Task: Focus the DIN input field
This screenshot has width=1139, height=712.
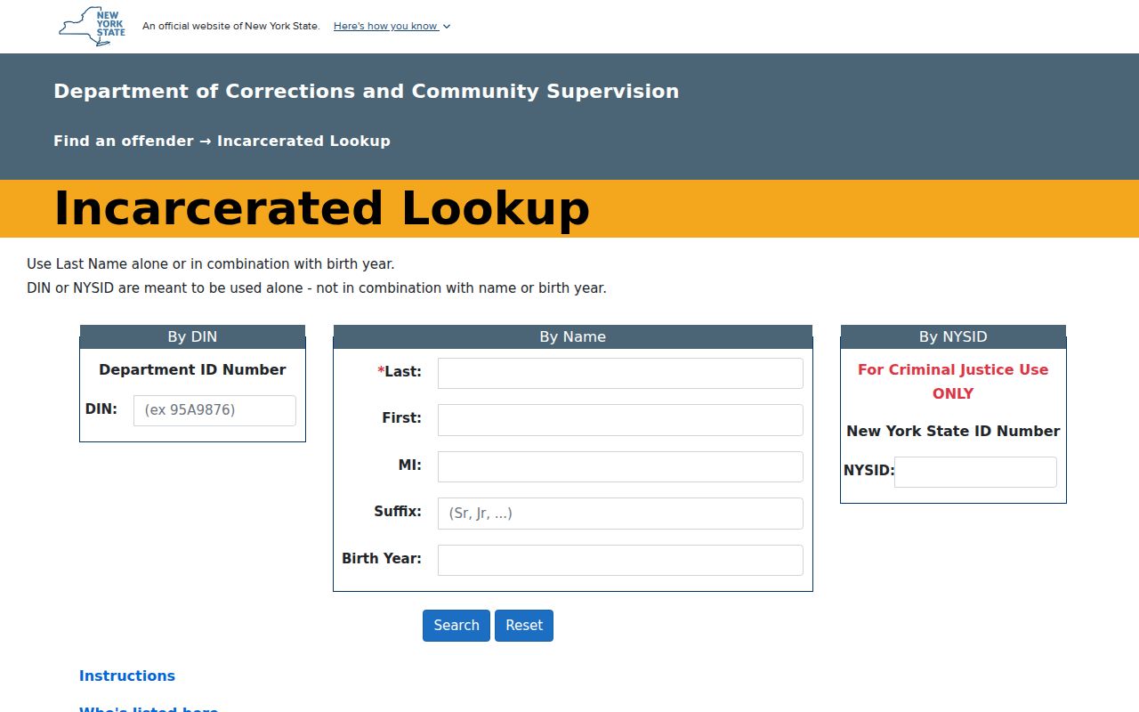Action: click(214, 410)
